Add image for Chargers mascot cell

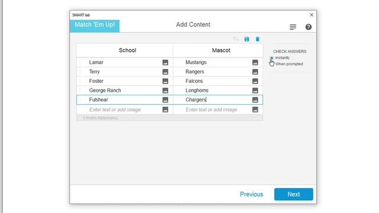(255, 100)
